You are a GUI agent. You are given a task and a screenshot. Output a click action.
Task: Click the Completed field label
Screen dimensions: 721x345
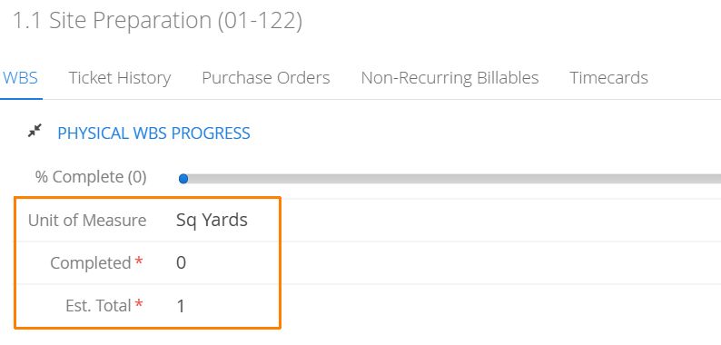pyautogui.click(x=91, y=263)
